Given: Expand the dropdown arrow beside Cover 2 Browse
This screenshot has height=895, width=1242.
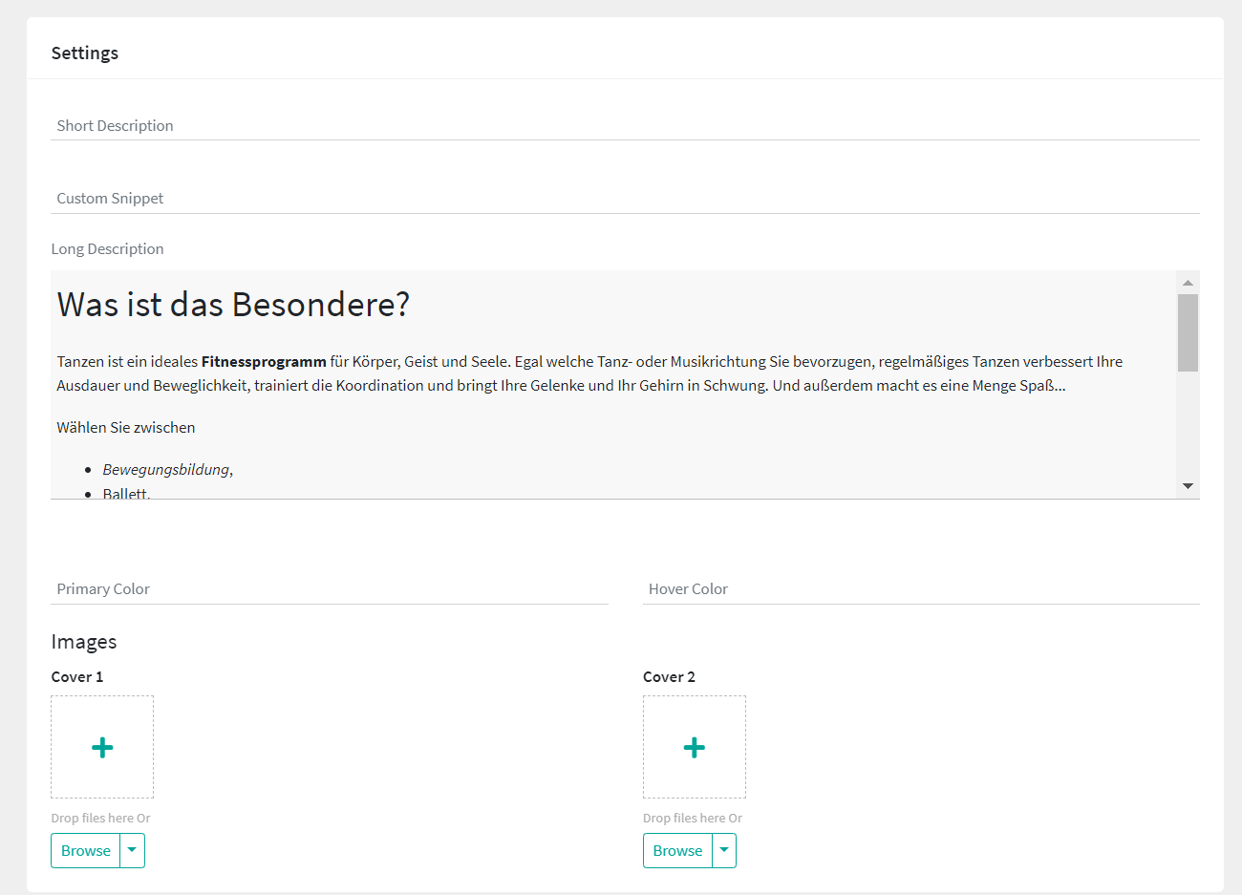Looking at the screenshot, I should click(x=724, y=850).
